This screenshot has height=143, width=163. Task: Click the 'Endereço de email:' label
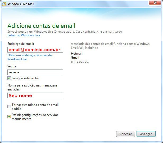21,44
